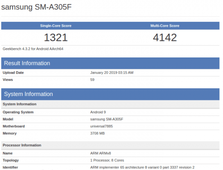Click the '3708 MB' memory value
Viewport: 223px width, 170px height.
tap(97, 133)
